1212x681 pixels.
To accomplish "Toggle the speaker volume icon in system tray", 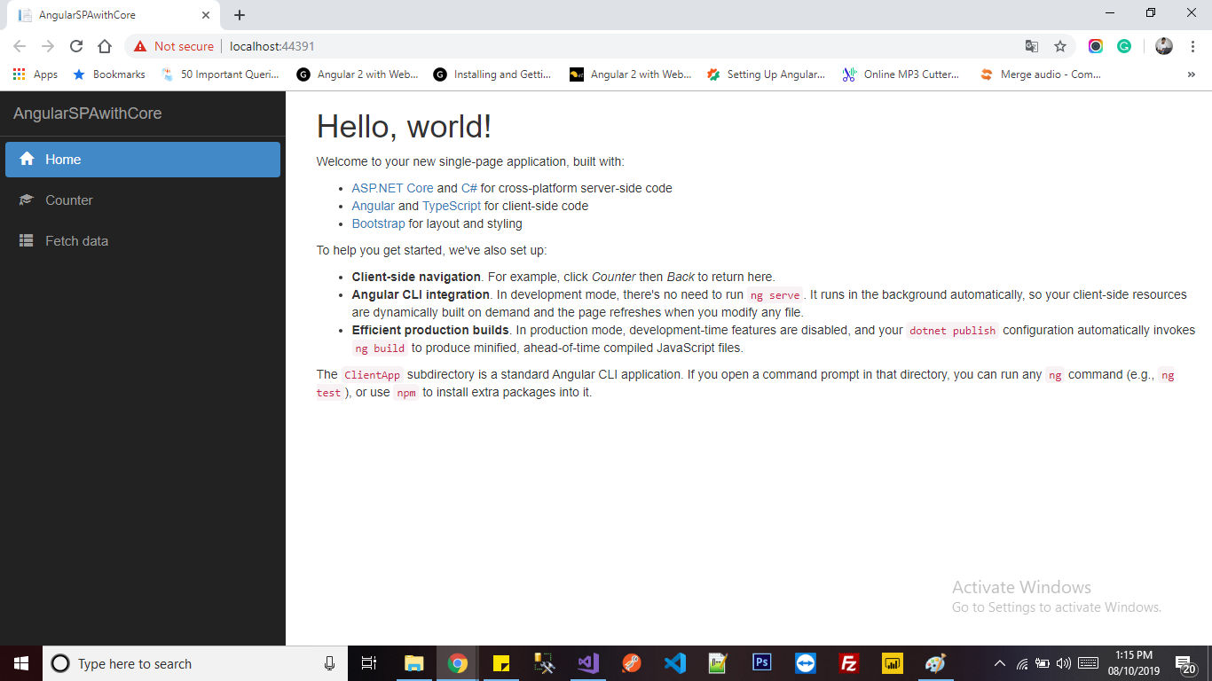I will pyautogui.click(x=1062, y=662).
